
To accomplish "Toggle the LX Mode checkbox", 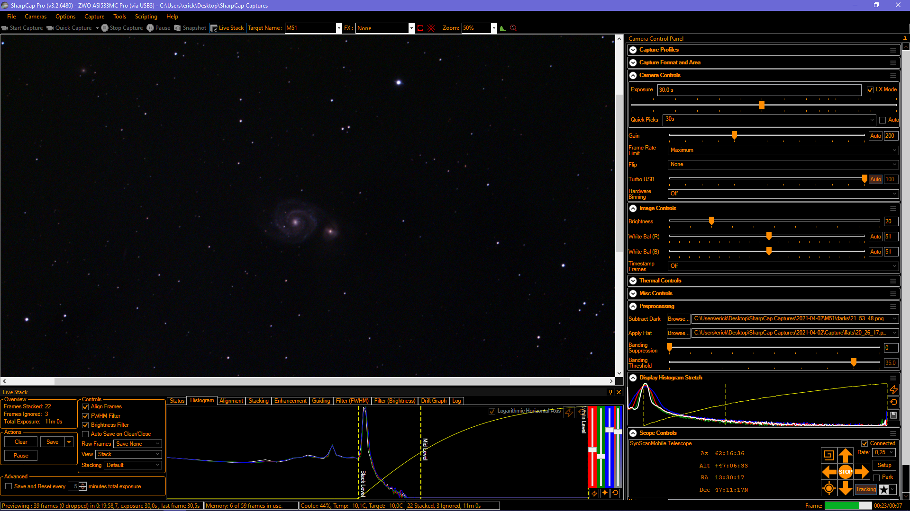I will pyautogui.click(x=870, y=90).
